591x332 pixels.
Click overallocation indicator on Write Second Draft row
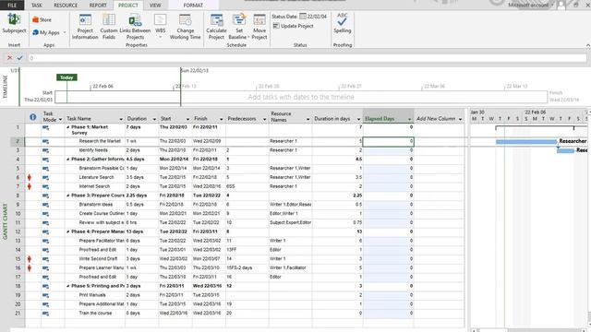(30, 259)
